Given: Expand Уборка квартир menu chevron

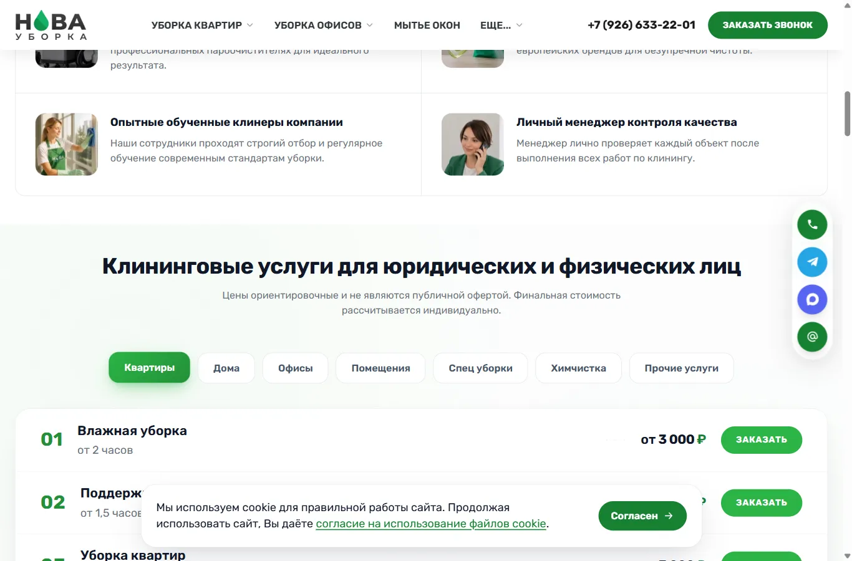Looking at the screenshot, I should pos(250,25).
